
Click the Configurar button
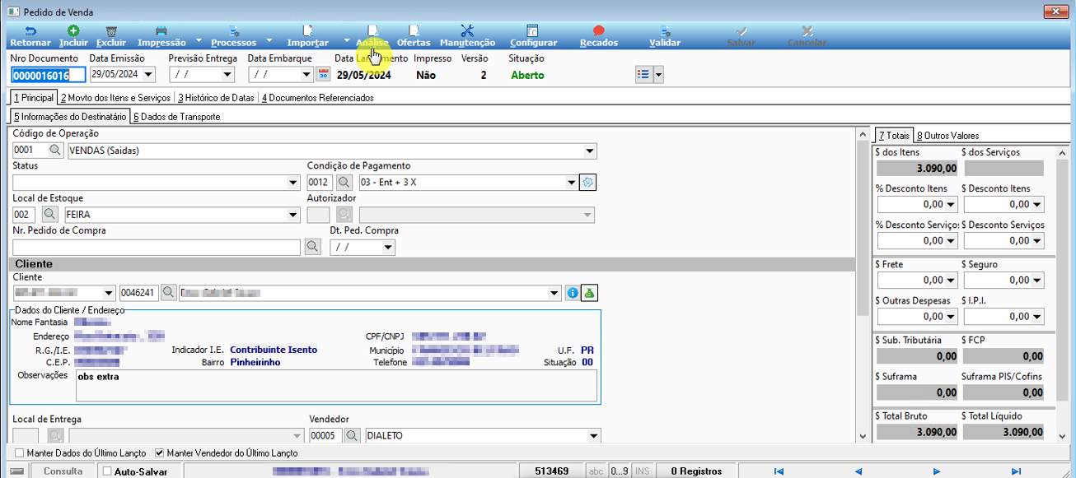pos(533,35)
